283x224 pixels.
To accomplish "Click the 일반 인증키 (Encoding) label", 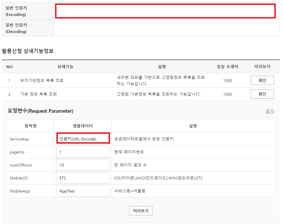I will coord(16,11).
